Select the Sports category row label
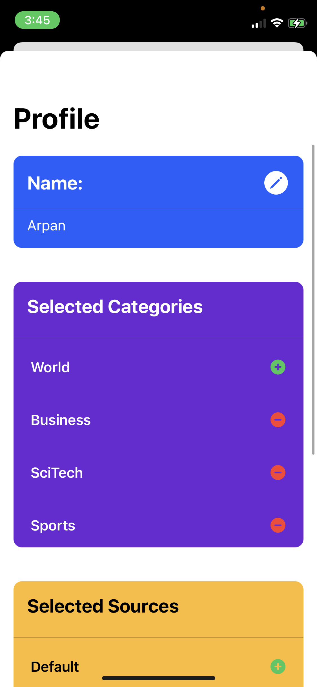Viewport: 317px width, 687px height. pos(53,526)
